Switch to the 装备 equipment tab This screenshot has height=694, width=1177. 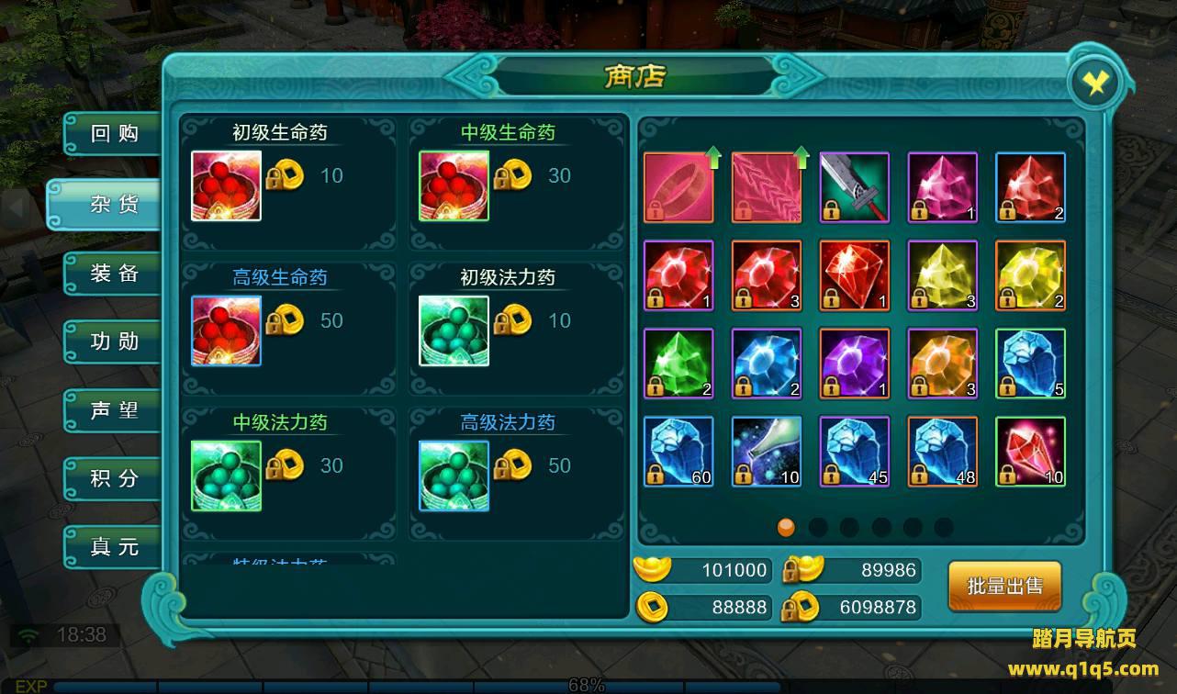point(114,273)
